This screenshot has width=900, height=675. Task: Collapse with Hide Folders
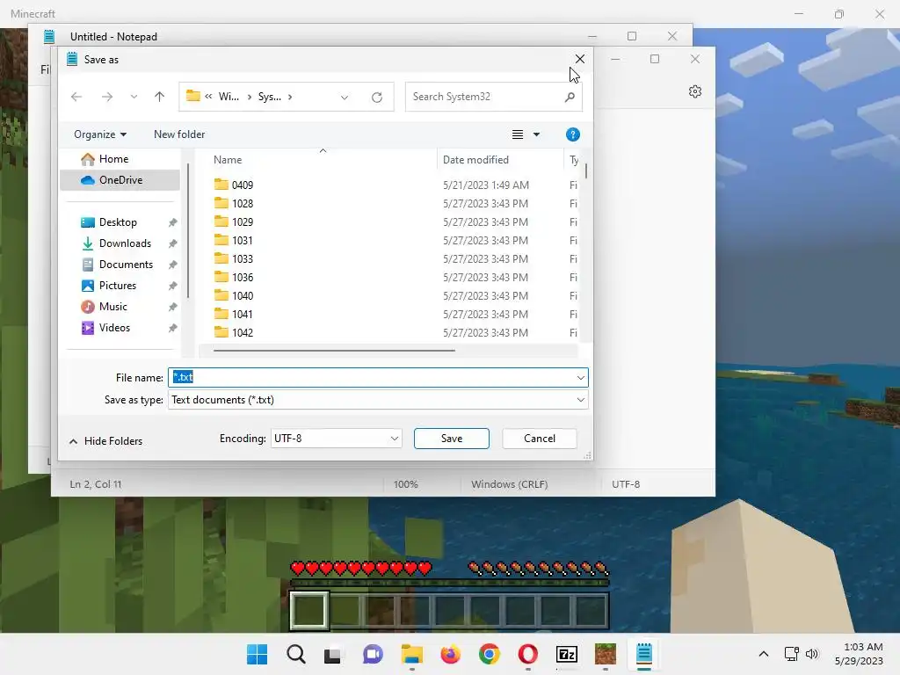105,441
